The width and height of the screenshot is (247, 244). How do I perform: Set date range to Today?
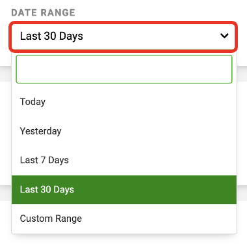pyautogui.click(x=124, y=102)
